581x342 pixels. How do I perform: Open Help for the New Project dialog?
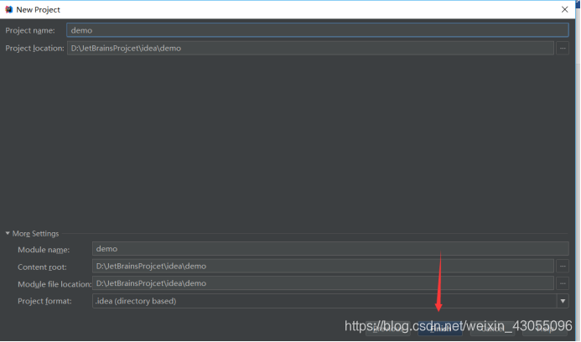tap(545, 329)
